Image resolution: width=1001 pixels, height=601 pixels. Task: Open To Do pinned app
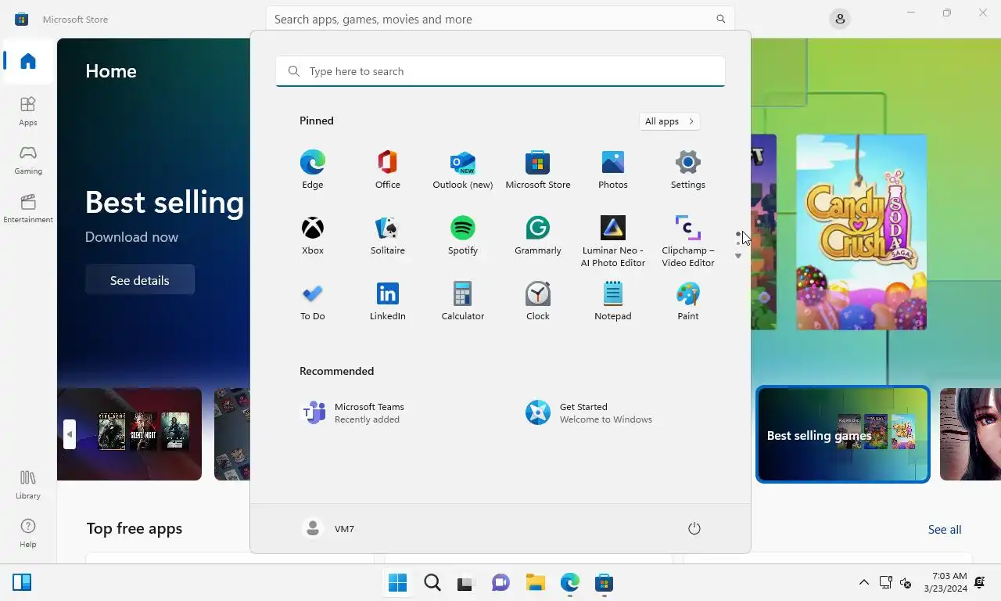pyautogui.click(x=313, y=300)
